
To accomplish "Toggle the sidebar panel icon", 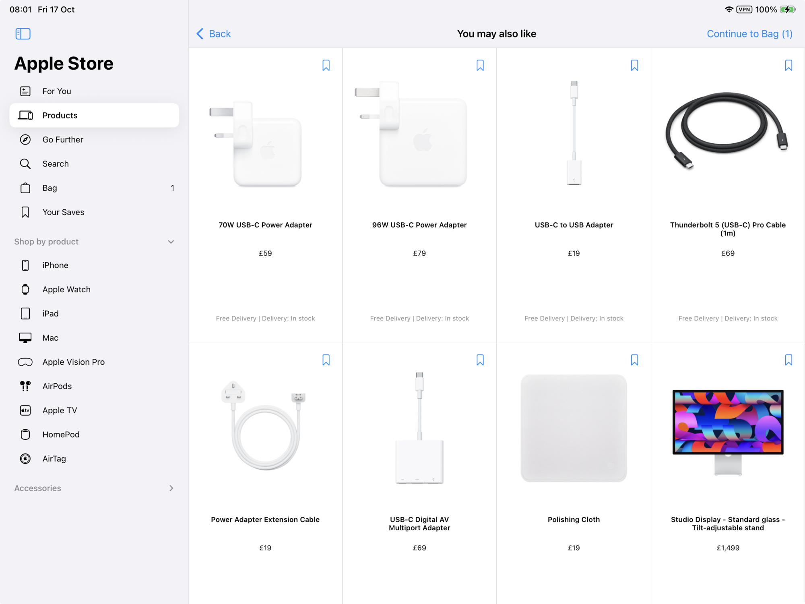I will 23,34.
